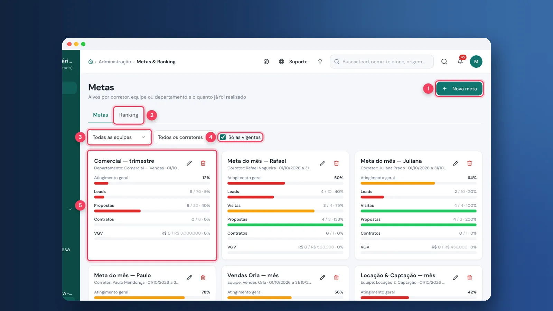This screenshot has width=553, height=311.
Task: Open the Todas as equipes dropdown
Action: pyautogui.click(x=119, y=137)
